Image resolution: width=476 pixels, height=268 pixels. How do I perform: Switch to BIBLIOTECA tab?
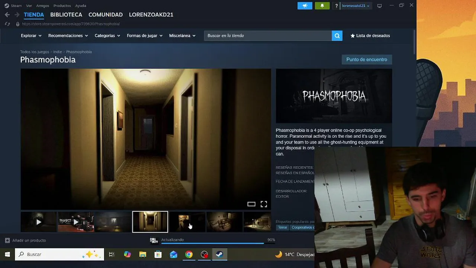click(66, 15)
